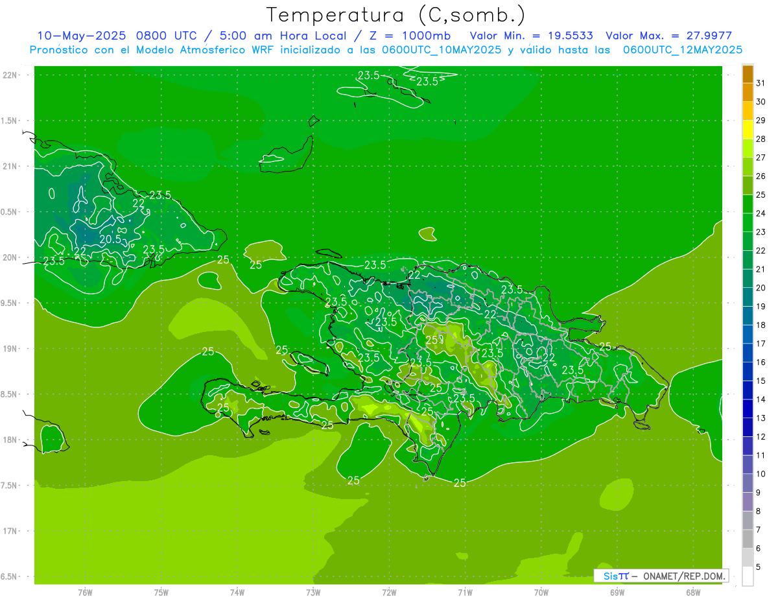Click the gray swatch between 6 and 7

coord(748,539)
